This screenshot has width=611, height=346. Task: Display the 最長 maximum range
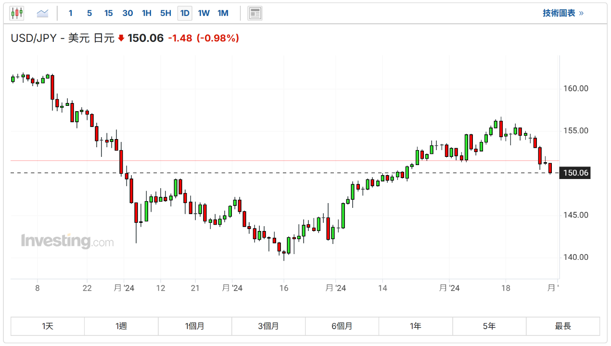(563, 326)
